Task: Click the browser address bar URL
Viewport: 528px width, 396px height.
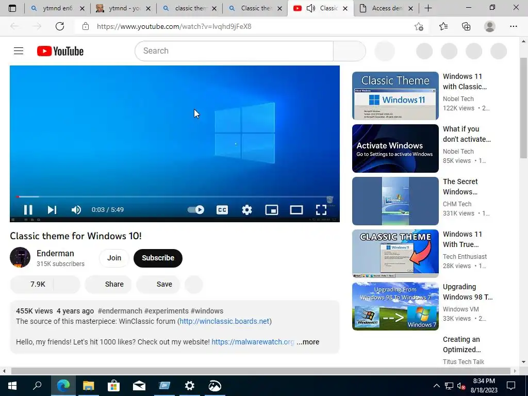Action: click(174, 26)
